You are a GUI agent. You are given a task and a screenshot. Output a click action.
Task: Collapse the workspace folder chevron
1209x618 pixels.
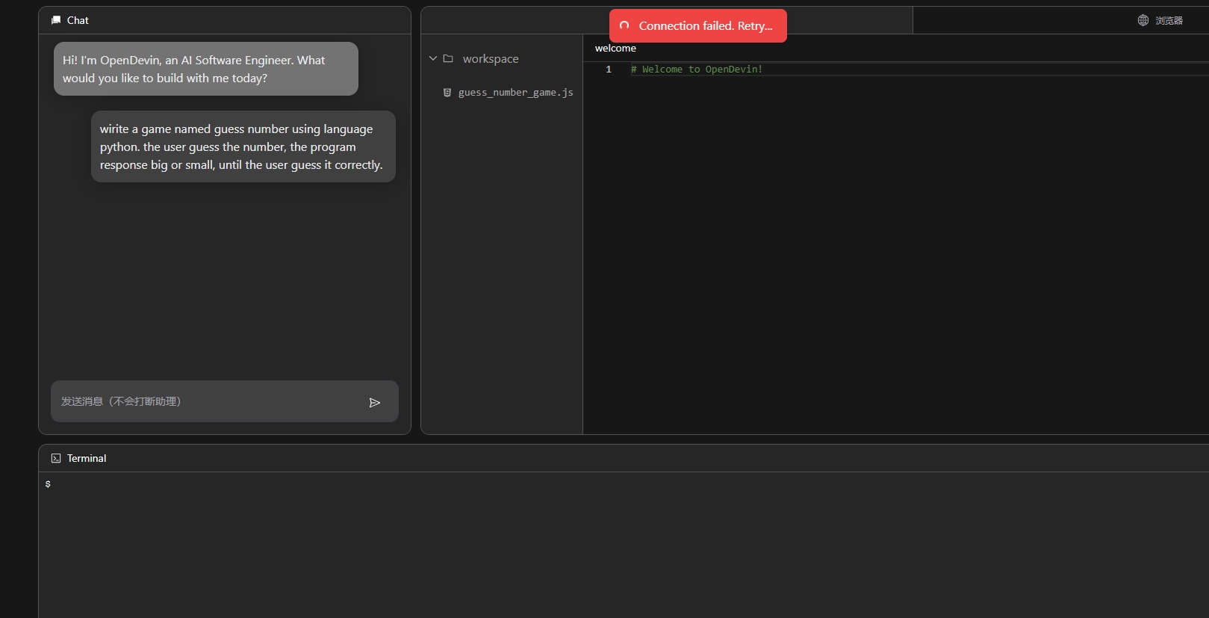[x=433, y=58]
